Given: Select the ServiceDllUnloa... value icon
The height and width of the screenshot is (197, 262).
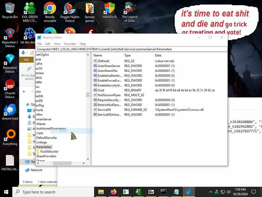Looking at the screenshot, I should (95, 115).
